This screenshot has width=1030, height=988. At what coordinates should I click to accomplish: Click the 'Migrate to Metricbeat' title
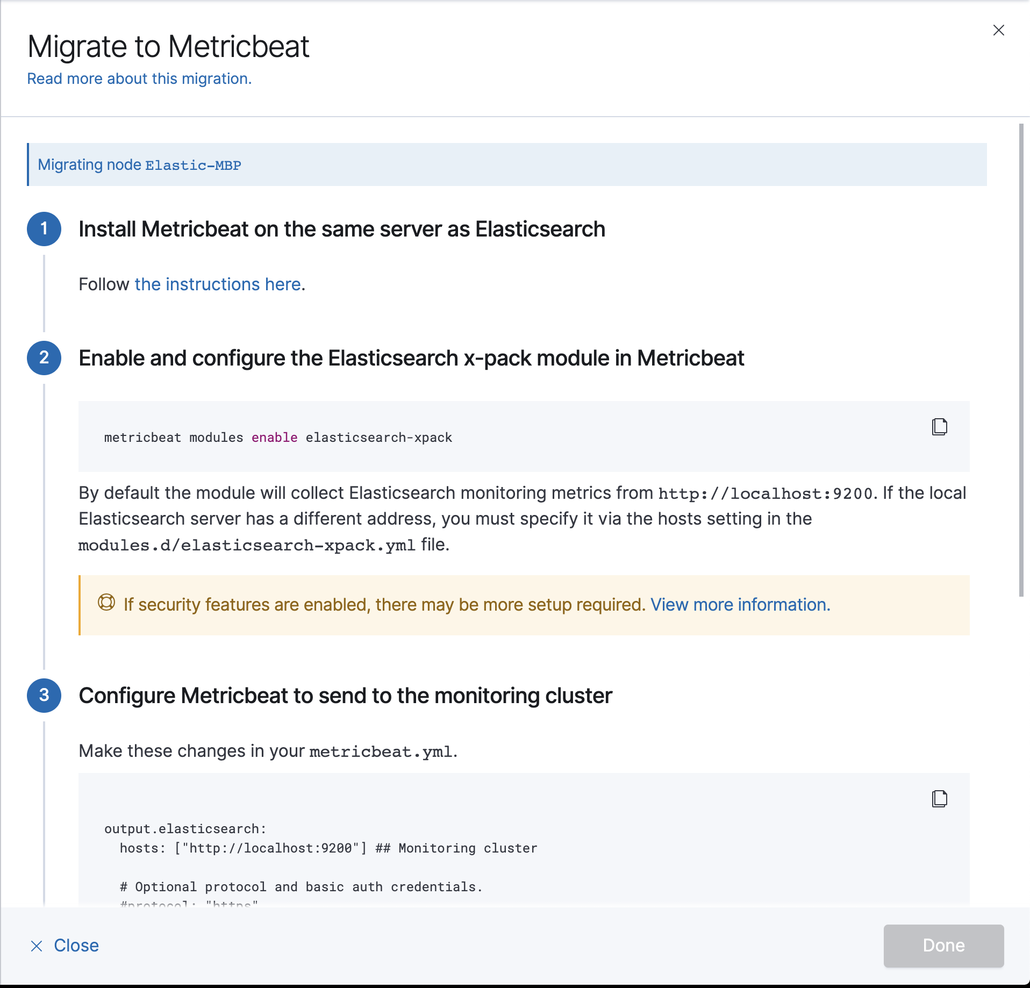tap(168, 46)
